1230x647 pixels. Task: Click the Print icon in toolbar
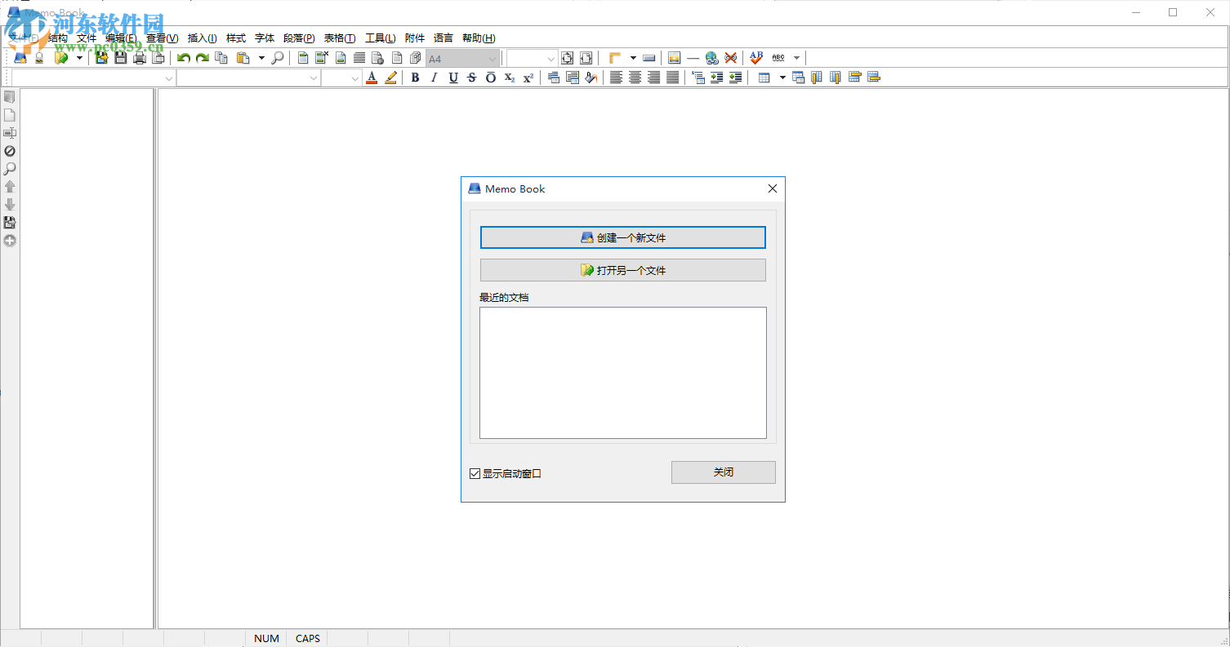140,58
